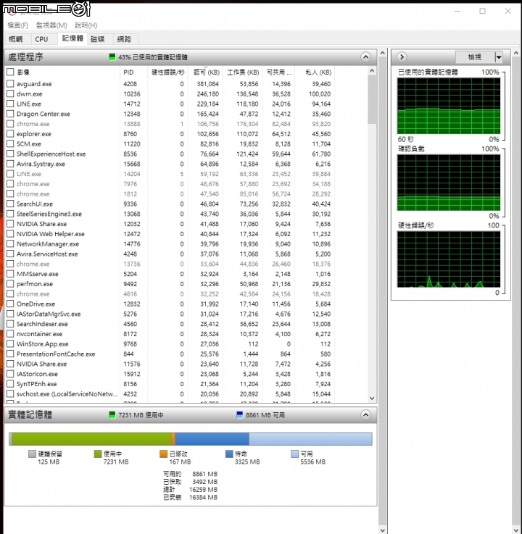Click process list scroll-up arrow
This screenshot has height=534, width=522.
[372, 71]
